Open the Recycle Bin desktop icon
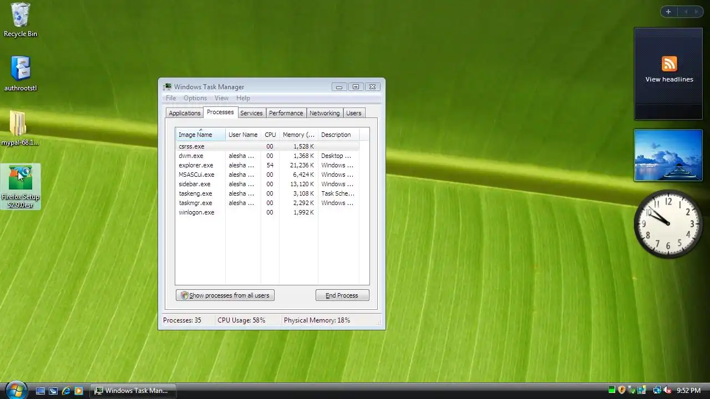The image size is (710, 399). click(x=21, y=20)
